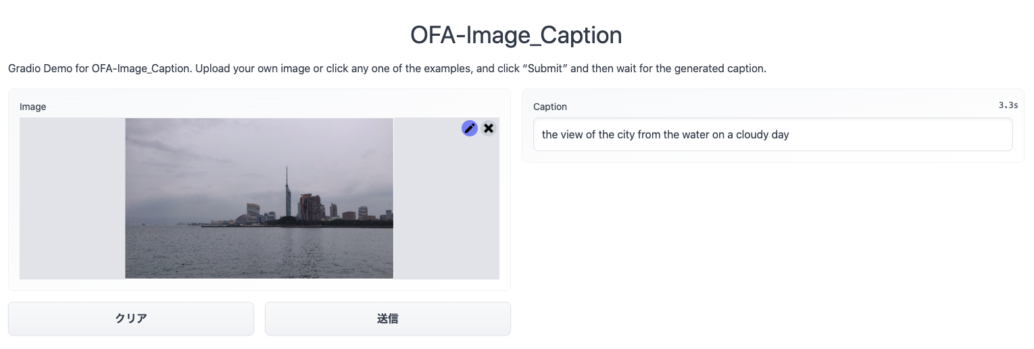Click gray blank area left of photo
1034x349 pixels.
coord(72,198)
